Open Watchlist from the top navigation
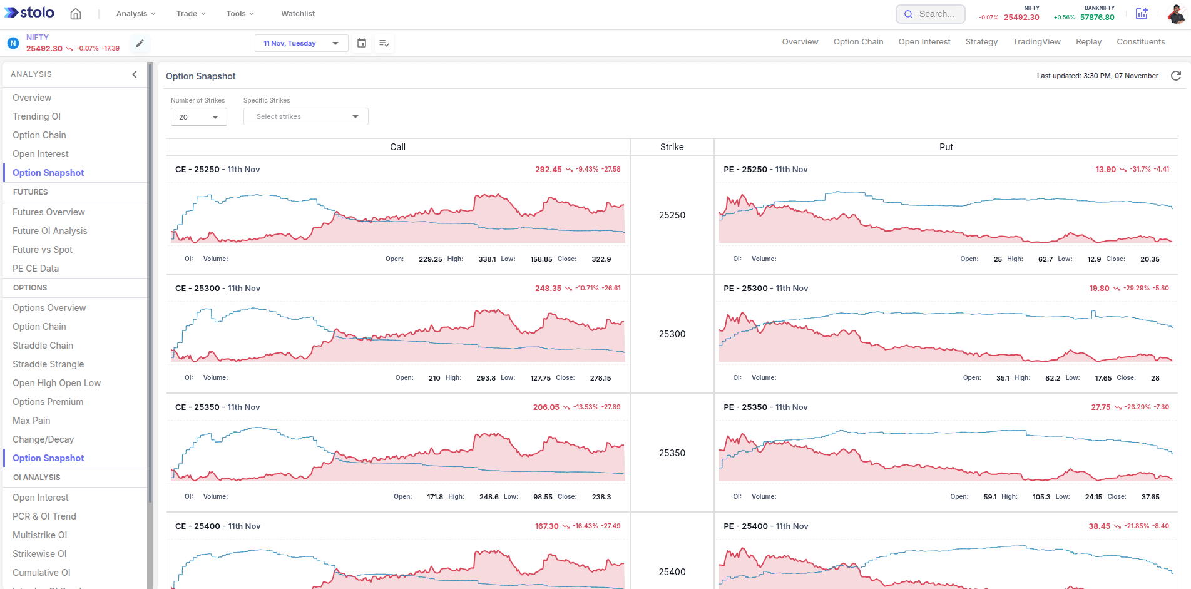Viewport: 1191px width, 589px height. (x=298, y=14)
